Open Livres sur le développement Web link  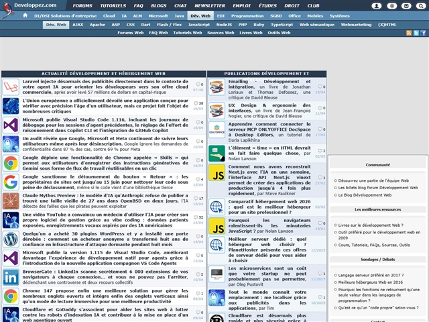coord(371,225)
